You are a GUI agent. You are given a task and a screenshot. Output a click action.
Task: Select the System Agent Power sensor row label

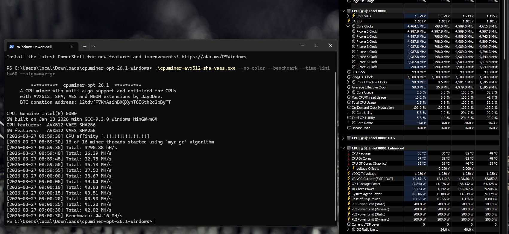pos(367,194)
